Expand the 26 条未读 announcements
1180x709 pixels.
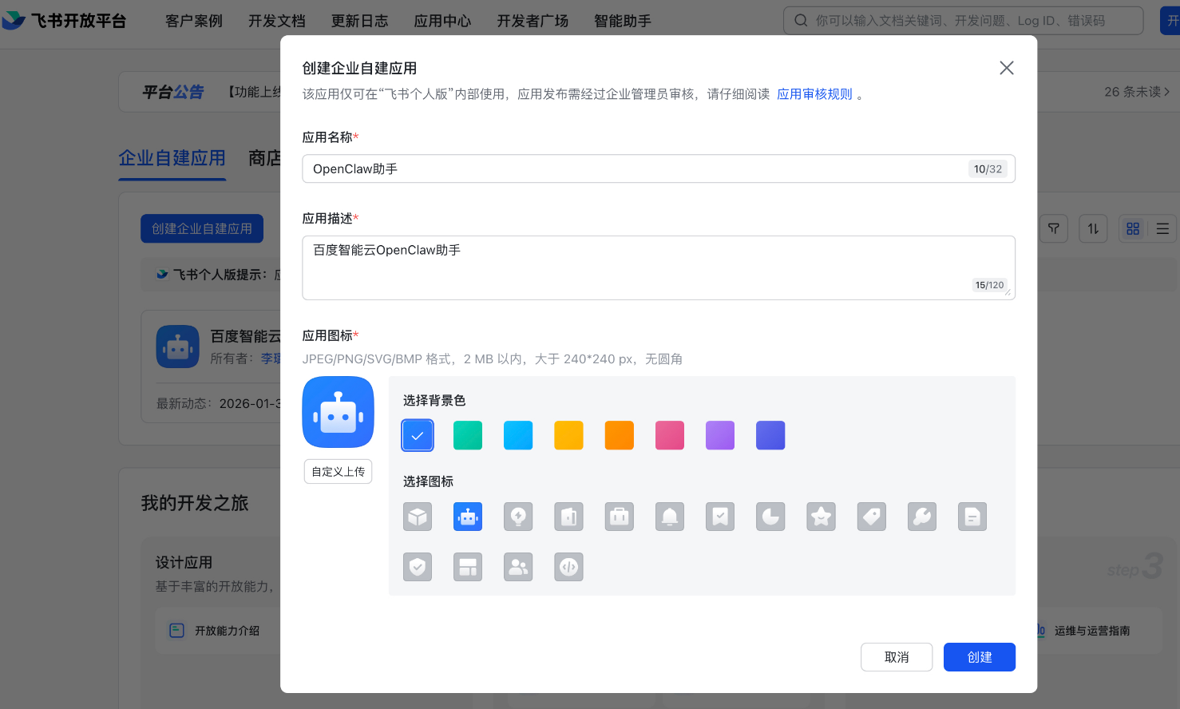tap(1136, 93)
